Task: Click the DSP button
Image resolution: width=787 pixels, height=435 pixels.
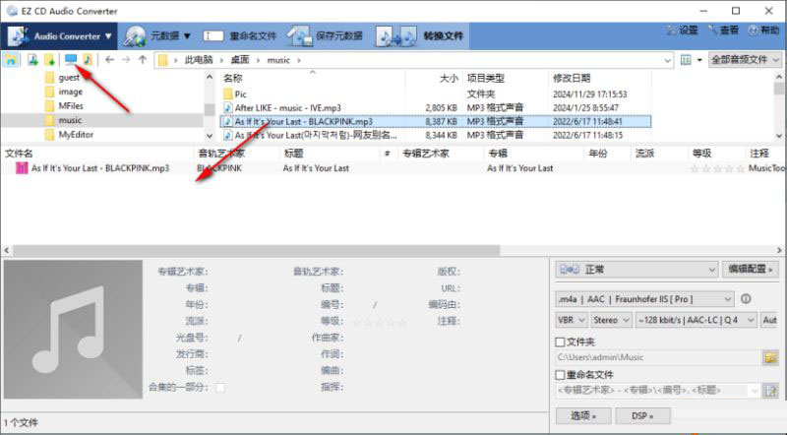Action: (643, 416)
